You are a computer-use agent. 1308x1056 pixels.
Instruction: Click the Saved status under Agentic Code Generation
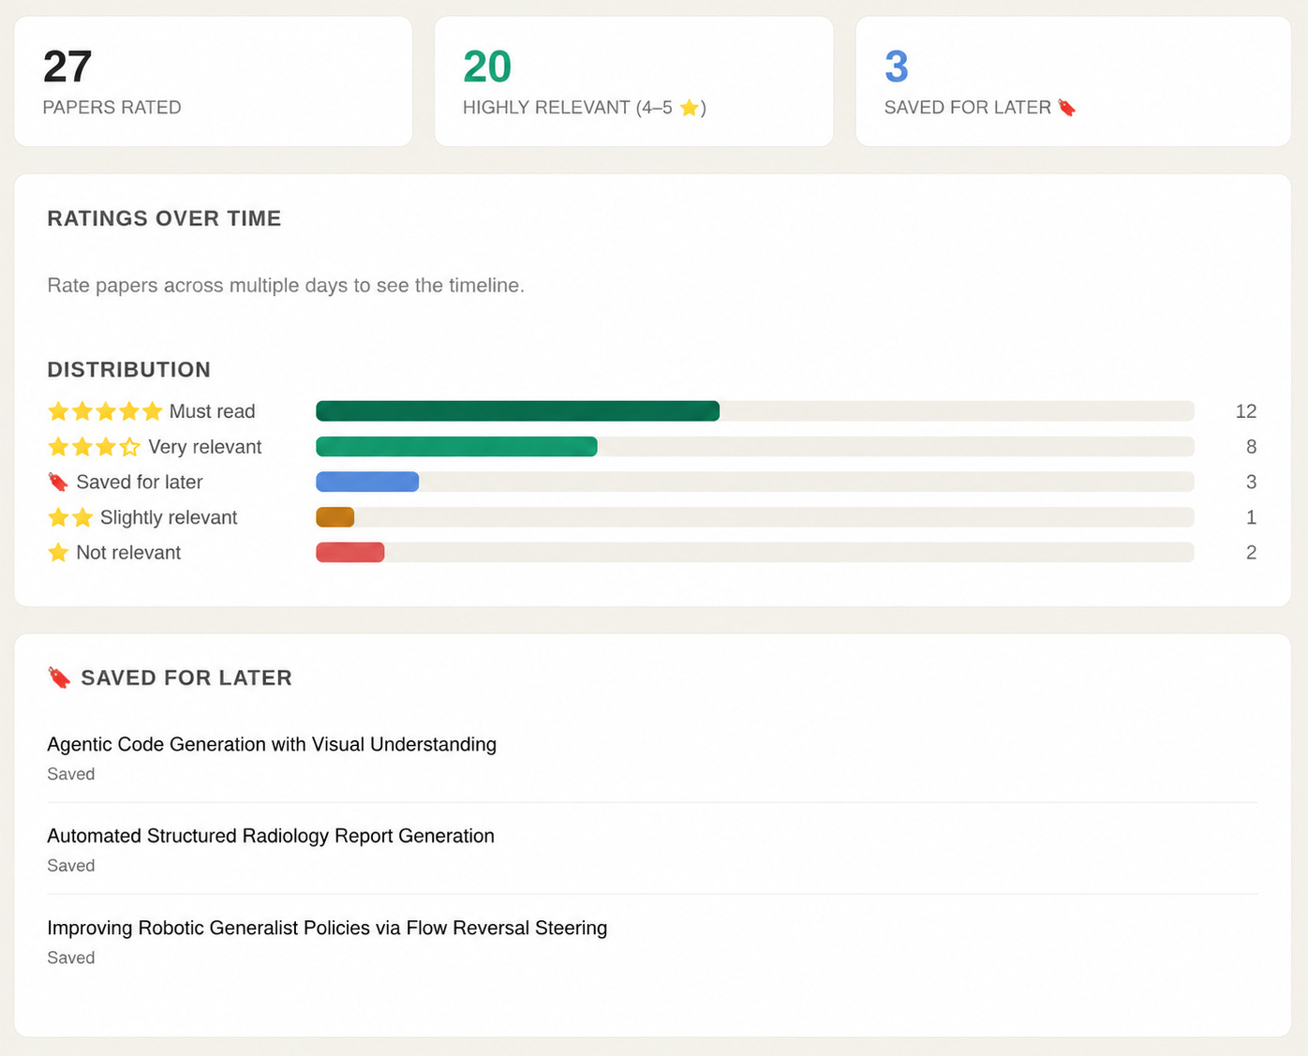71,774
